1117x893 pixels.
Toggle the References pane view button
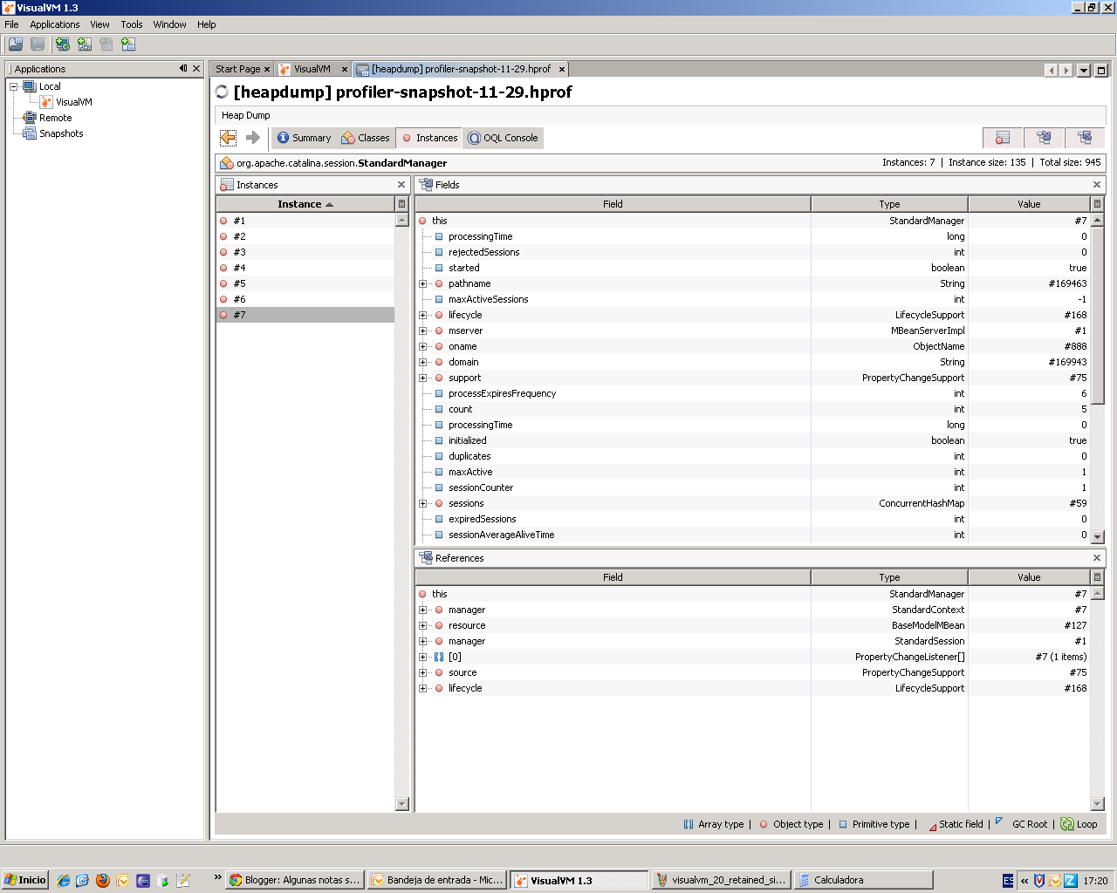click(x=1085, y=138)
